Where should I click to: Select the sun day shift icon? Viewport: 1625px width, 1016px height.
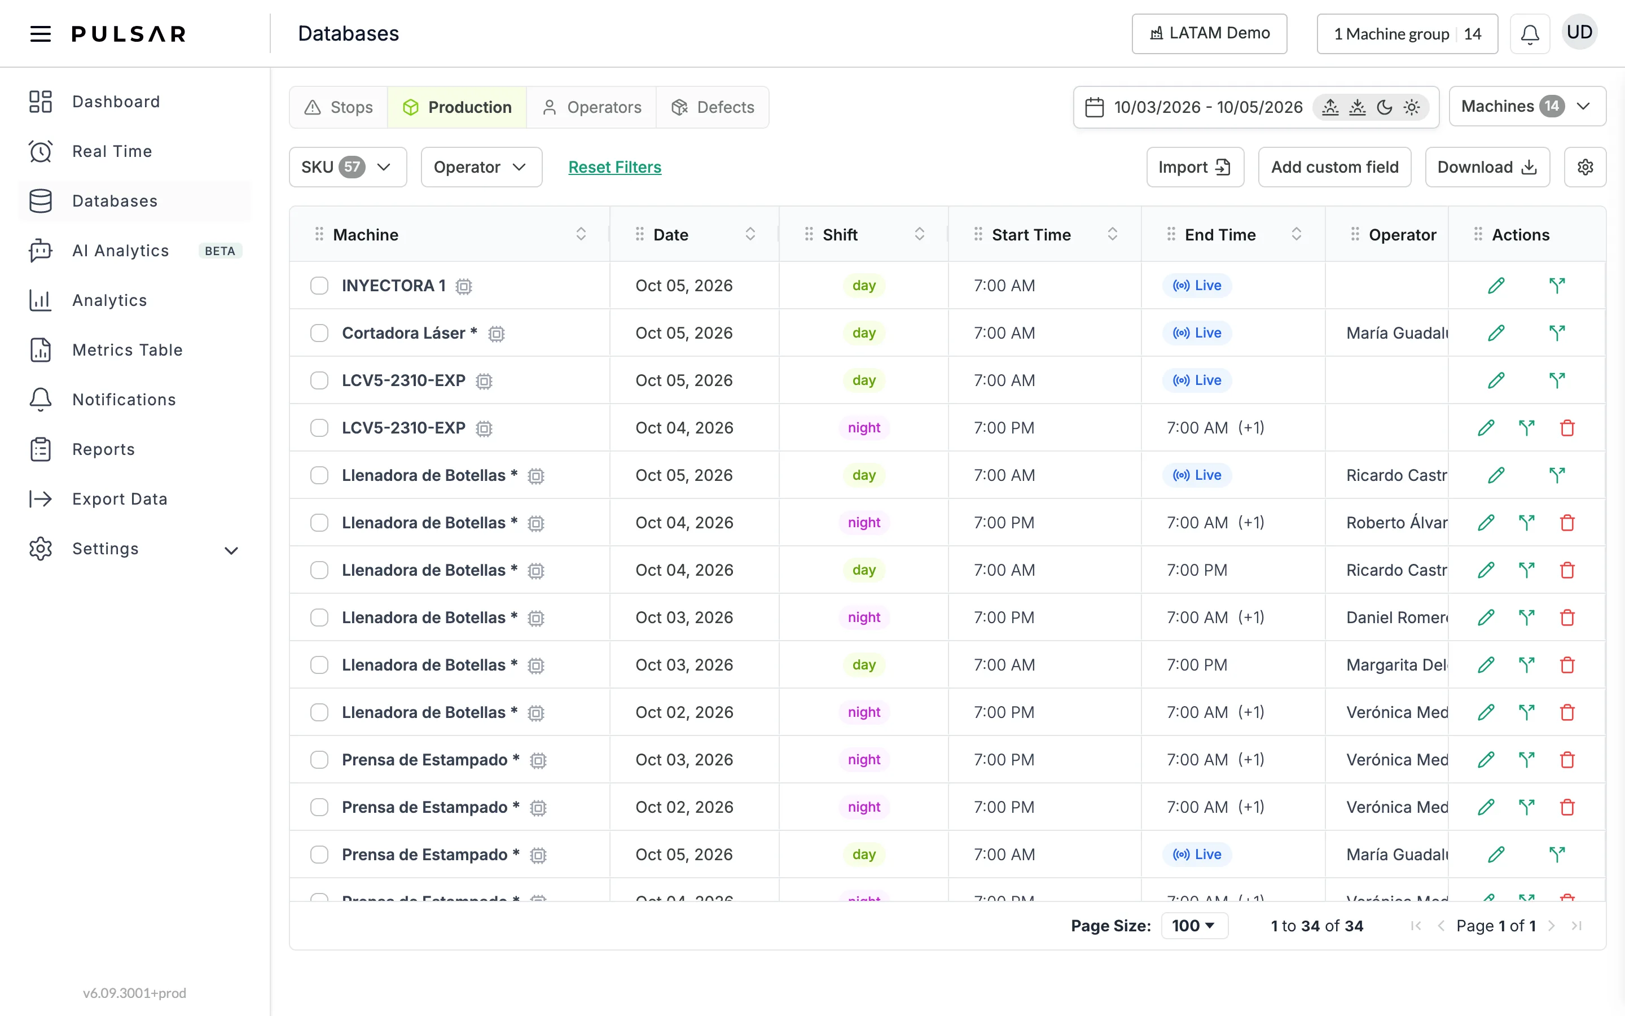1412,107
